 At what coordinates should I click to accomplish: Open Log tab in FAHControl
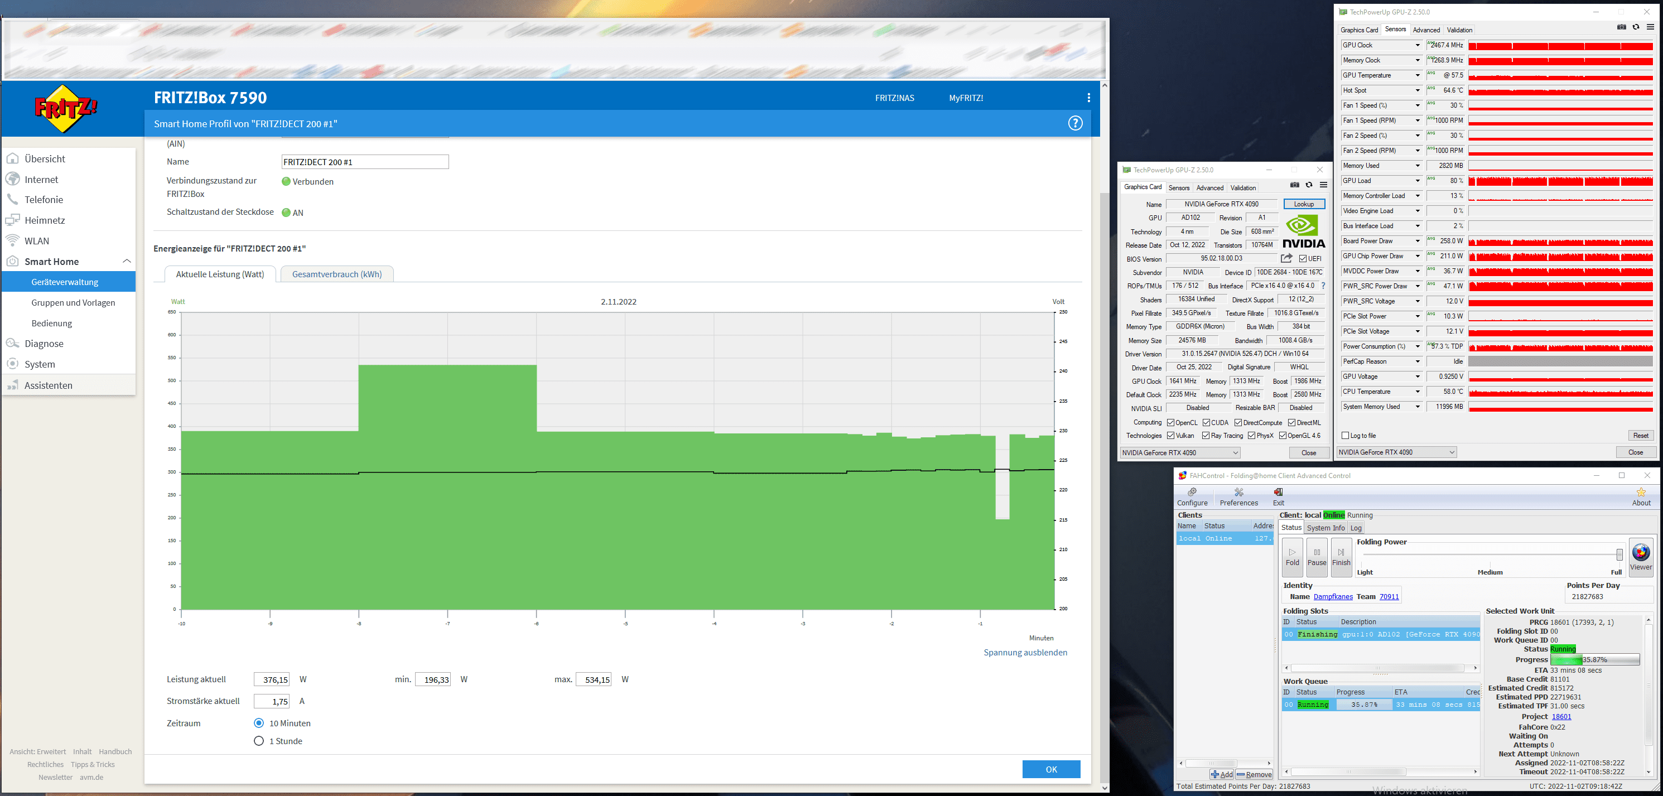click(x=1356, y=528)
